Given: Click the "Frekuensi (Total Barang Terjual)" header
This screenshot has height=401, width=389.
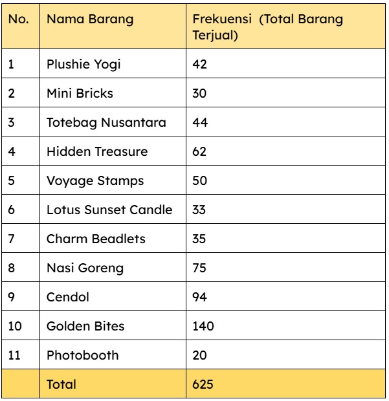Looking at the screenshot, I should (268, 27).
